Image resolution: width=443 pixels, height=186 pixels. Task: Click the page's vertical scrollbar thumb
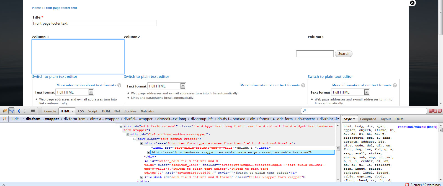point(440,17)
